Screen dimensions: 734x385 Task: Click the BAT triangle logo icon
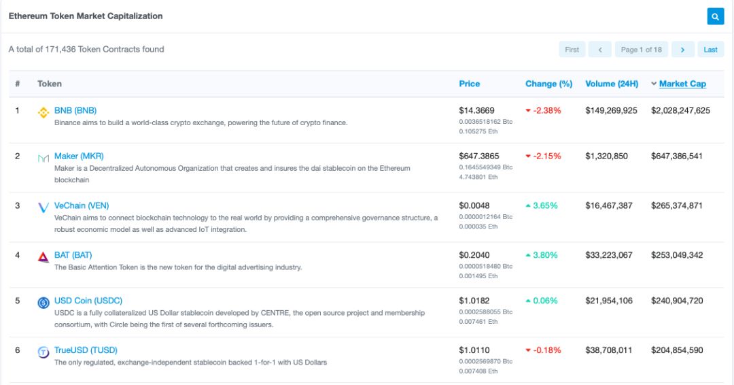[x=43, y=256]
